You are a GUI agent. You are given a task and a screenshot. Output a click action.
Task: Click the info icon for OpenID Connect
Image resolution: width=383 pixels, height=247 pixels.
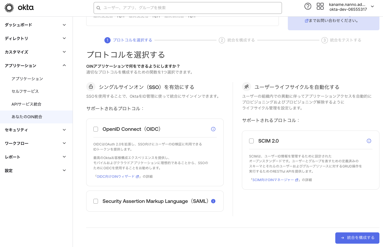pyautogui.click(x=213, y=129)
